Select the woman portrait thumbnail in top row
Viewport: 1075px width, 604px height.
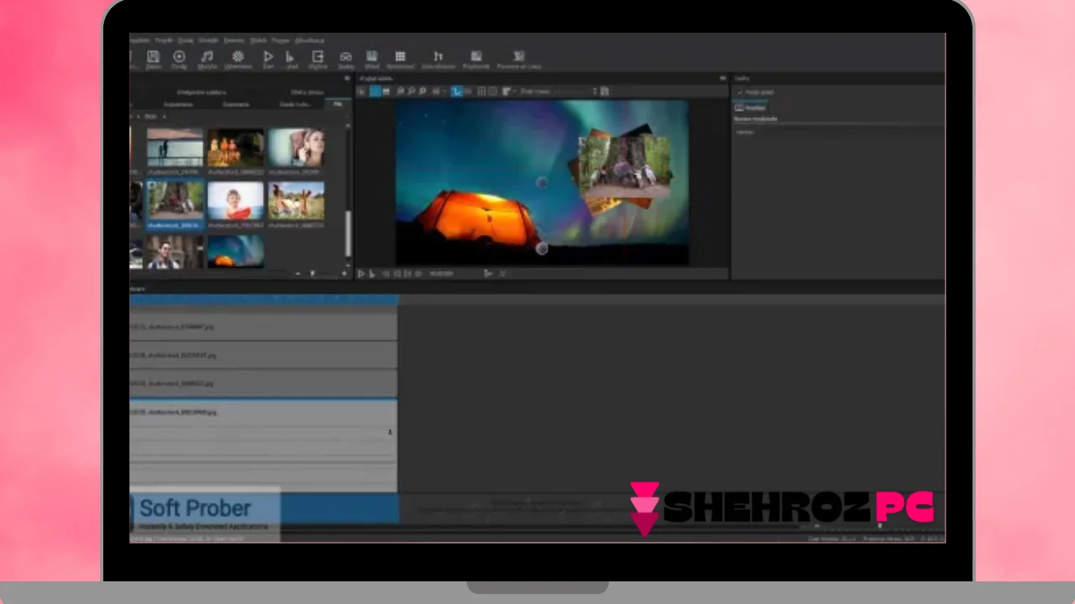tap(296, 148)
